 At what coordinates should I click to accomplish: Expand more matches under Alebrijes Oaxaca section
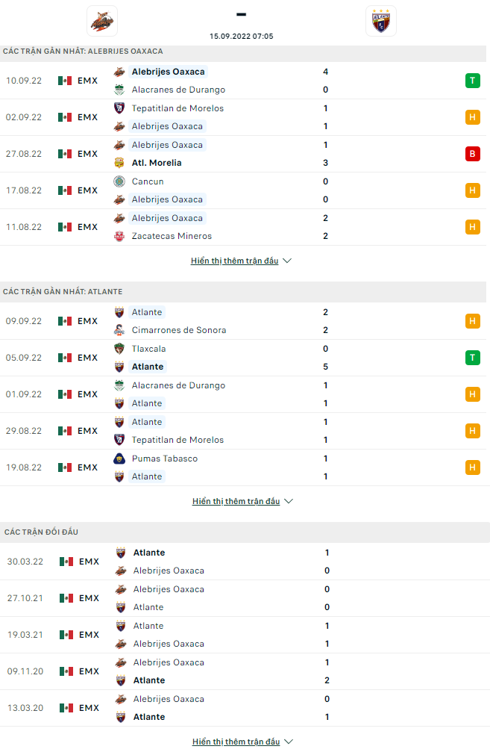241,261
